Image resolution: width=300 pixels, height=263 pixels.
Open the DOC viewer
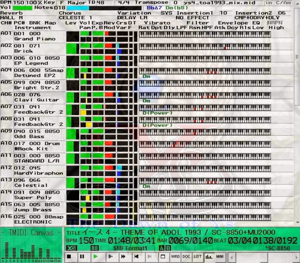pos(186,256)
